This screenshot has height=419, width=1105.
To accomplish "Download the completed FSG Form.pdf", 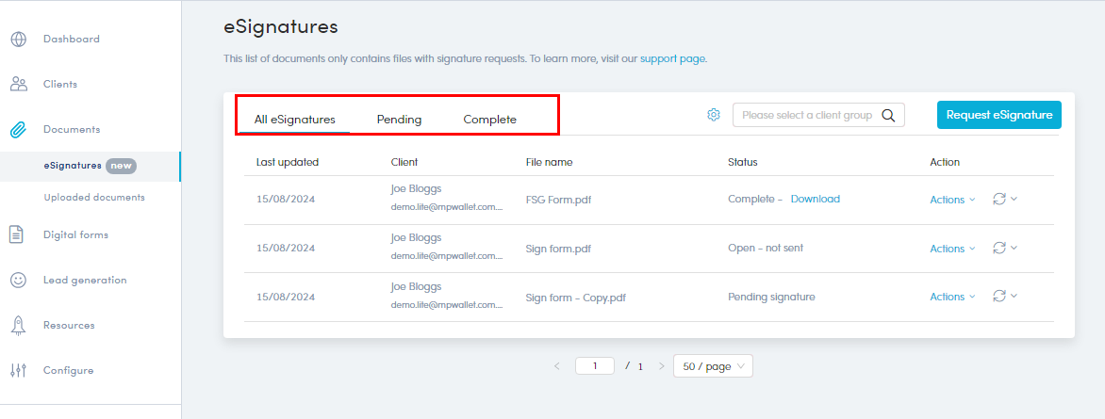I will click(815, 200).
